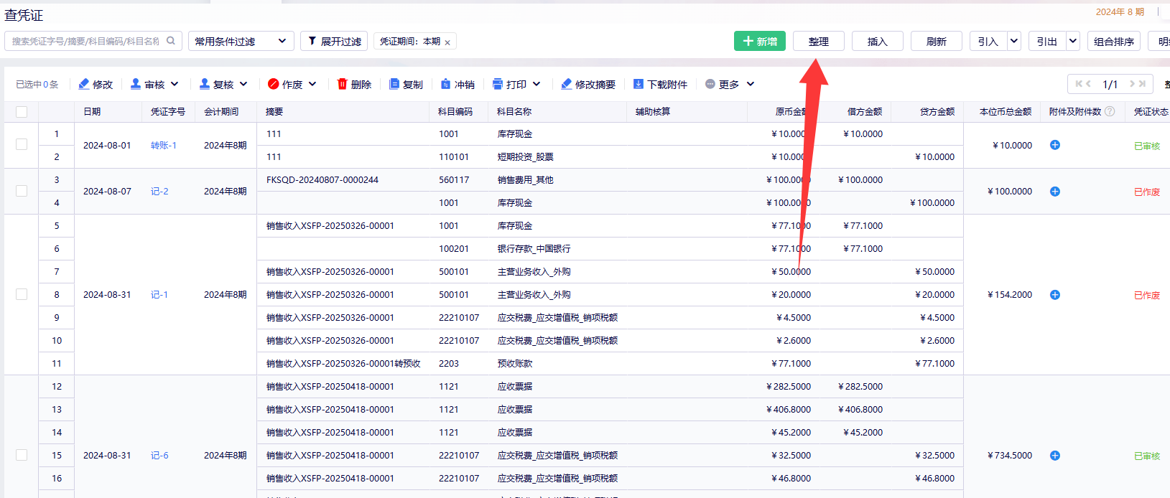Sort by the 日期 column header
This screenshot has width=1170, height=498.
click(92, 112)
